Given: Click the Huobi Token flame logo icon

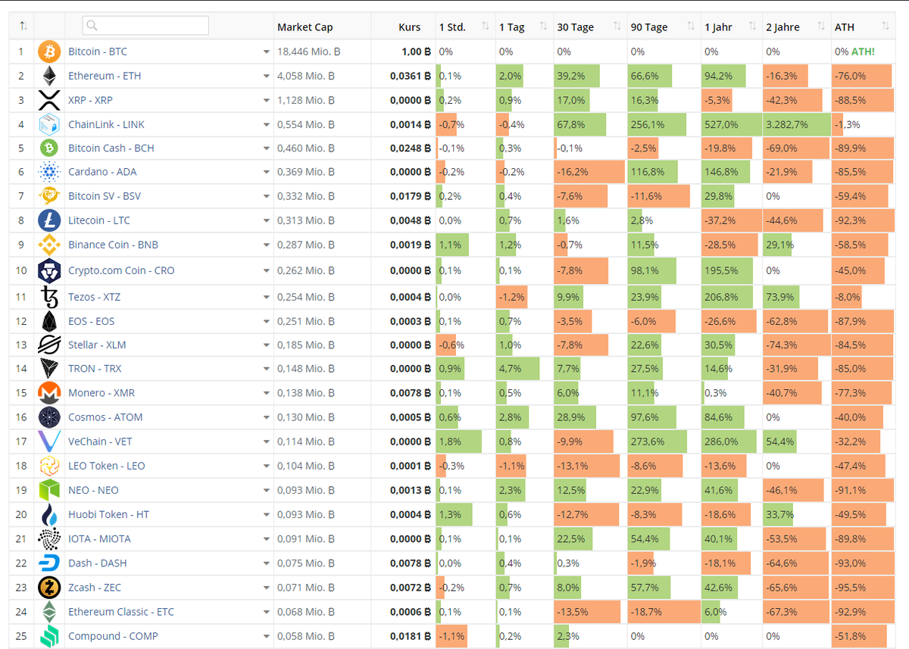Looking at the screenshot, I should (49, 514).
